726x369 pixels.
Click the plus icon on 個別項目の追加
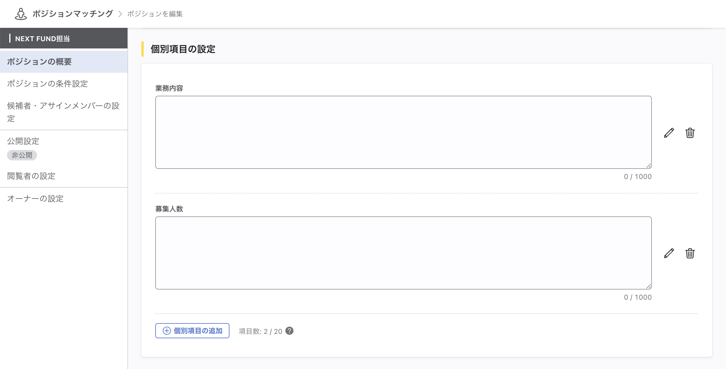click(x=166, y=331)
